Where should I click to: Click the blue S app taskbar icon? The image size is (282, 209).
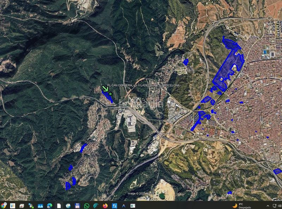[x=114, y=205]
